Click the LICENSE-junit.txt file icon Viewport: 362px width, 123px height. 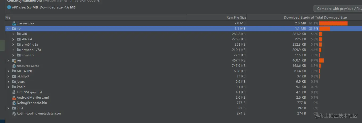(x=14, y=92)
